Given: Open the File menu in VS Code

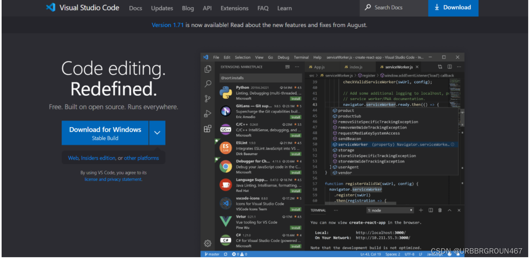Looking at the screenshot, I should [x=216, y=57].
